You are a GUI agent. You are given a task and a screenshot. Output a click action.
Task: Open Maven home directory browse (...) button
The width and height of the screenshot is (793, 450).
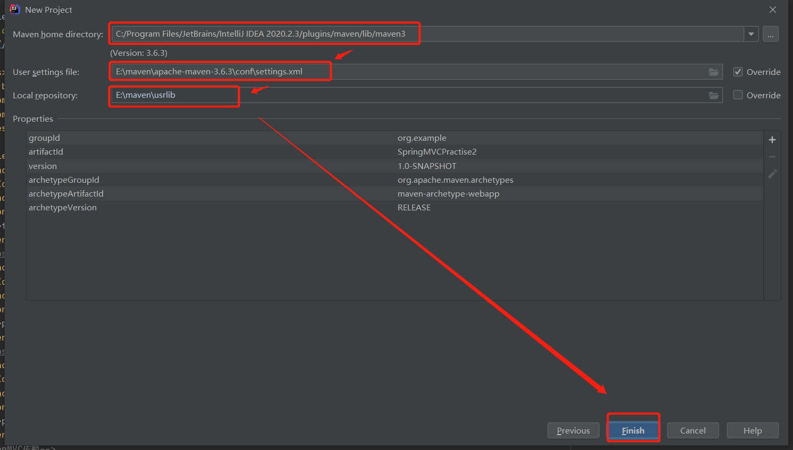(771, 34)
